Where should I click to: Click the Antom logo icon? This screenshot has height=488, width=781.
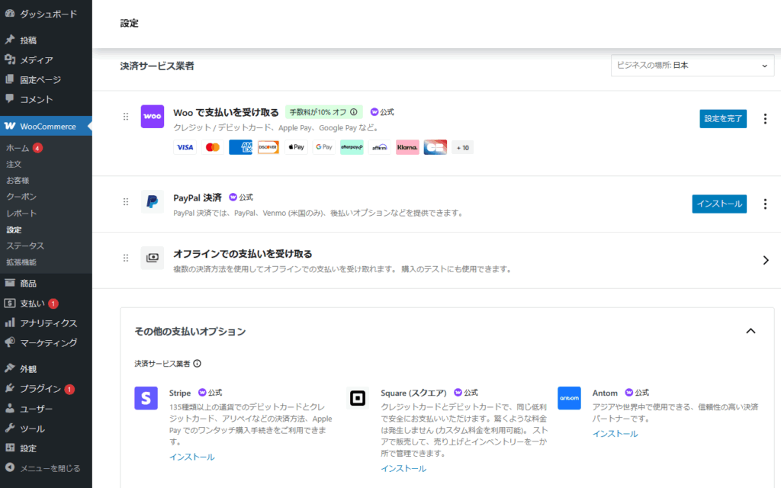coord(569,398)
